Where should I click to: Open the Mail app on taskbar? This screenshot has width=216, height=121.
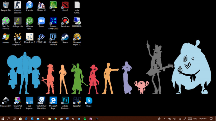point(38,119)
